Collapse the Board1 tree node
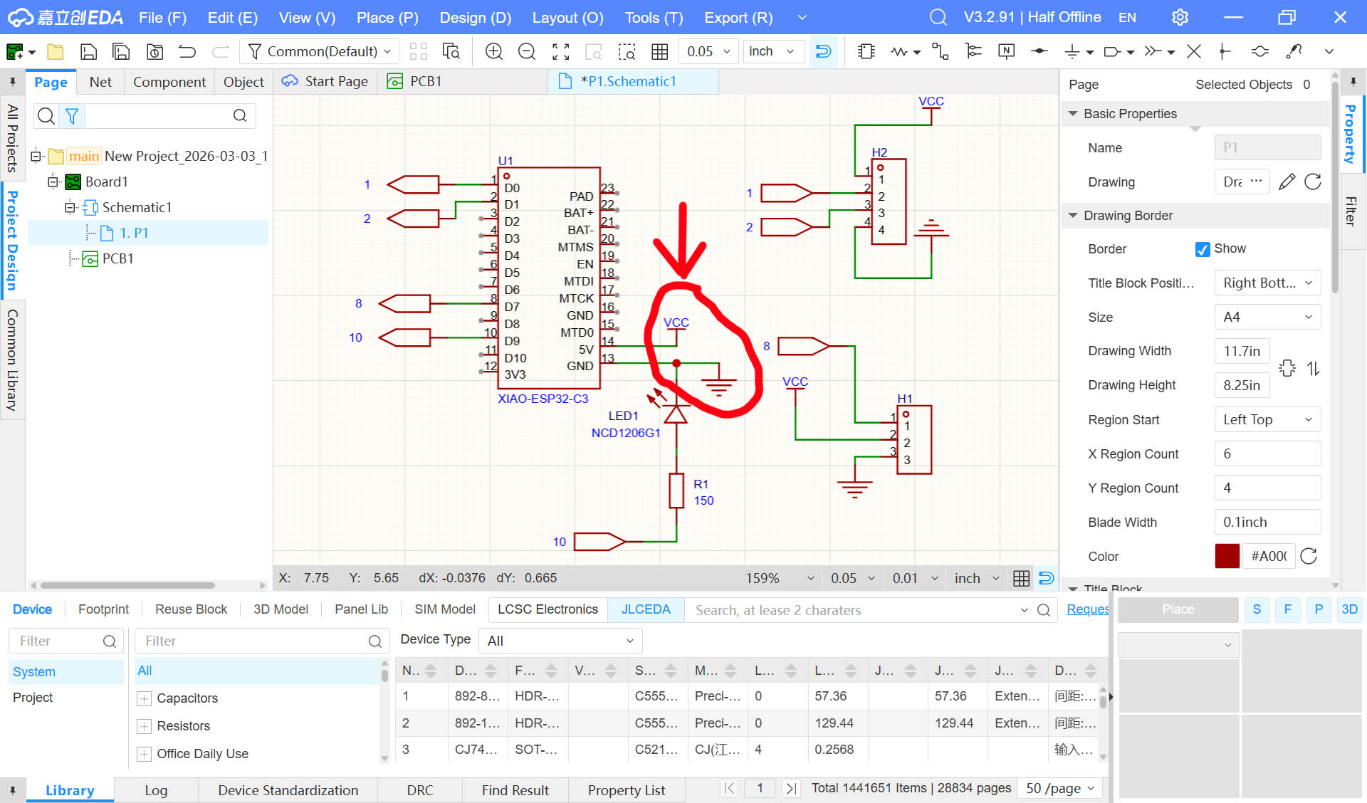This screenshot has height=803, width=1367. coord(53,182)
